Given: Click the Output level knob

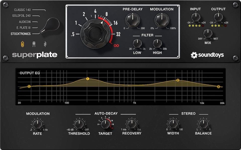Looking at the screenshot, I should point(218,17).
